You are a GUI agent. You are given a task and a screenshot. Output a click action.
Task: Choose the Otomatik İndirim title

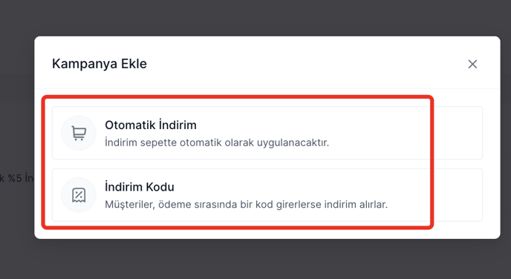point(151,125)
